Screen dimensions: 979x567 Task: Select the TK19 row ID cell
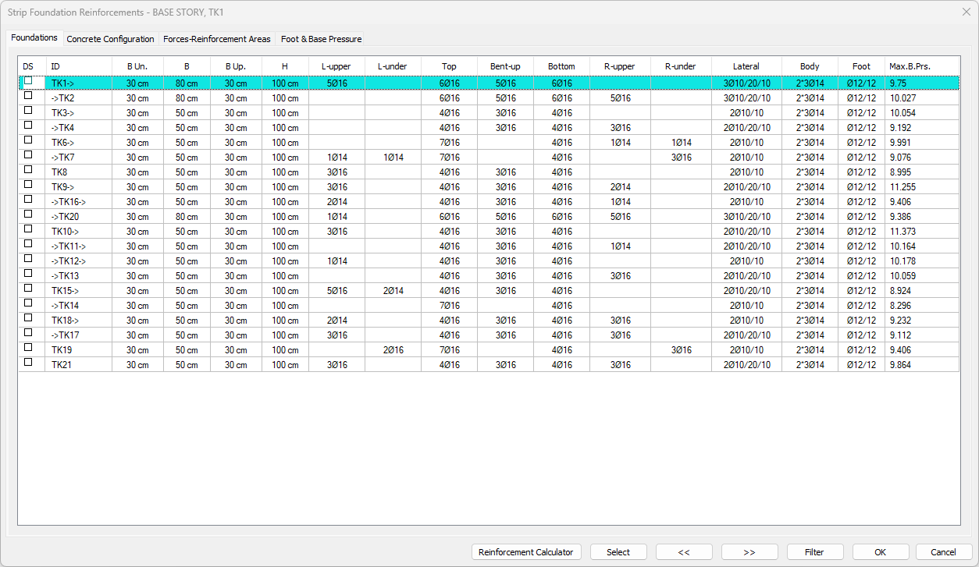point(78,350)
